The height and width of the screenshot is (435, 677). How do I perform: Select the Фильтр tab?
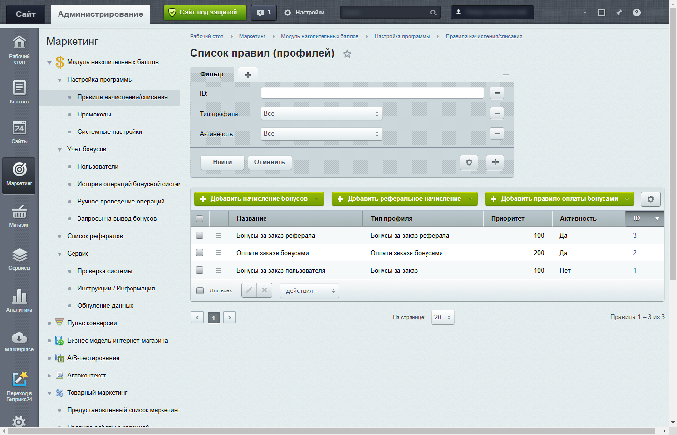pos(212,74)
